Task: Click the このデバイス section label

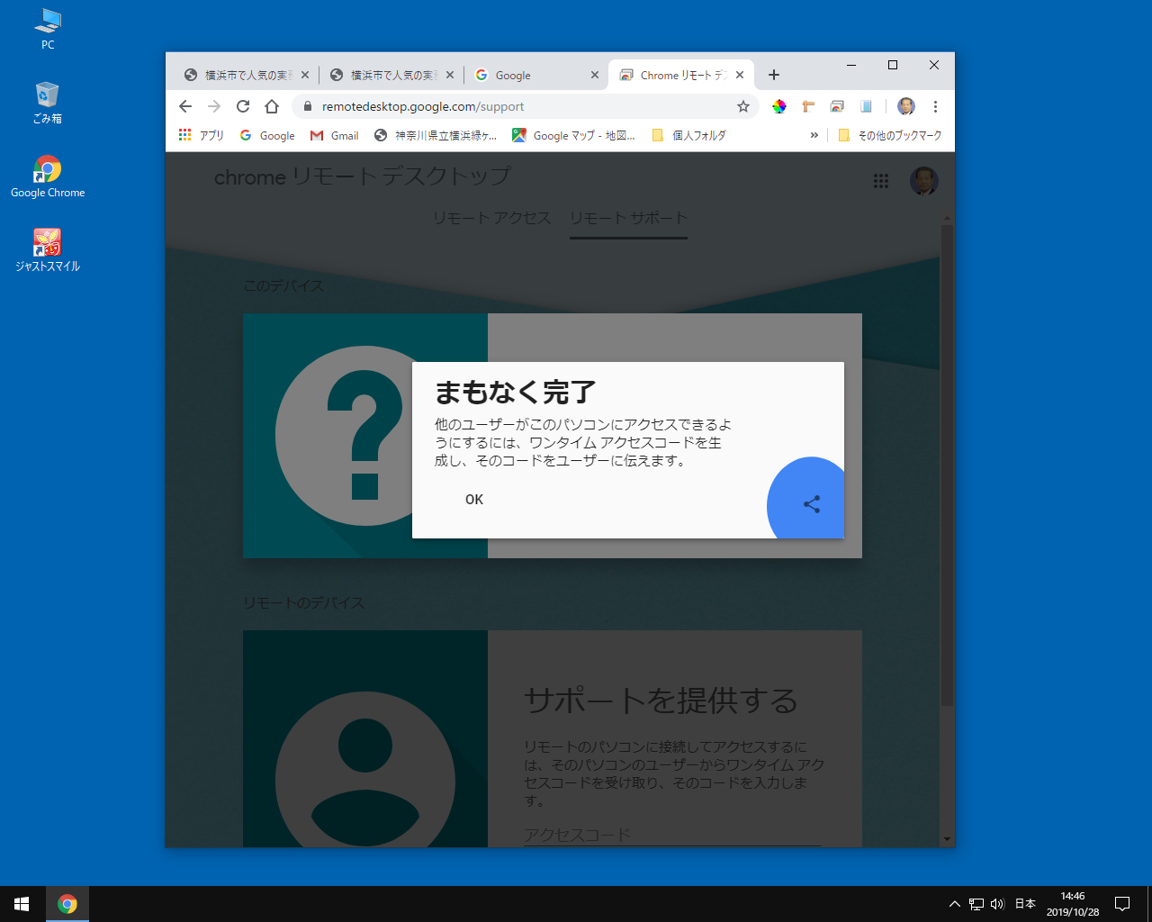Action: [283, 286]
